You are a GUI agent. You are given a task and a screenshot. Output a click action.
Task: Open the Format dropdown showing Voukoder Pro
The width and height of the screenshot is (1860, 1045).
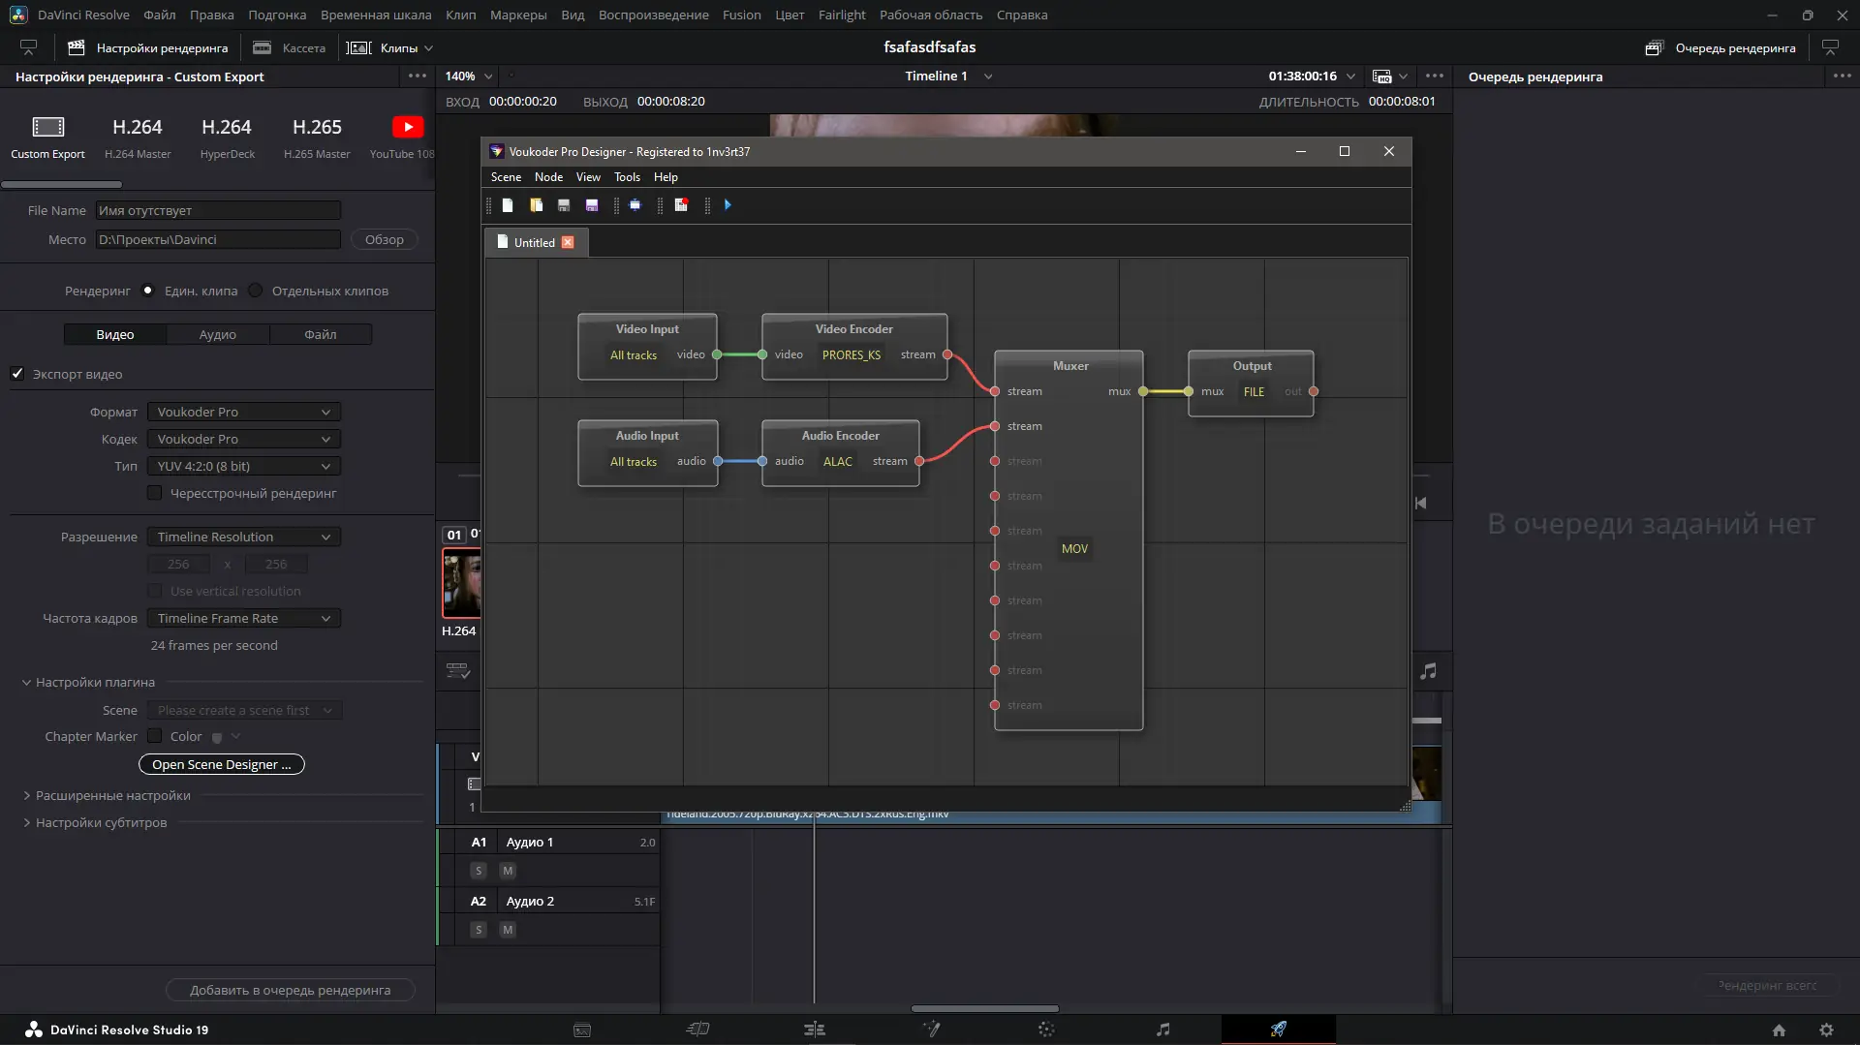click(243, 412)
